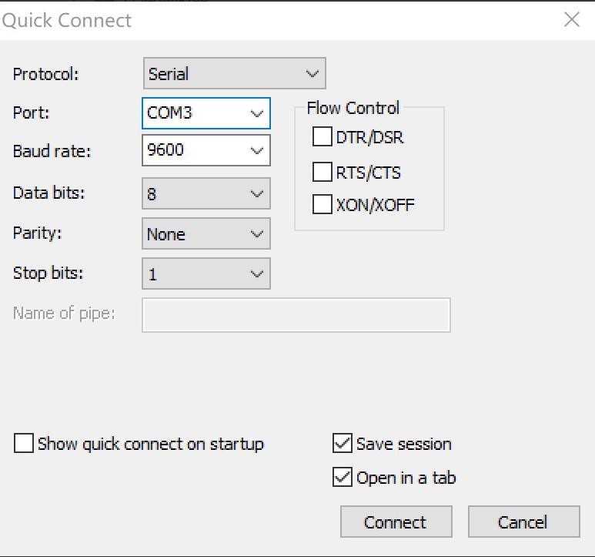The image size is (595, 557).
Task: Uncheck the Save session option
Action: 343,444
